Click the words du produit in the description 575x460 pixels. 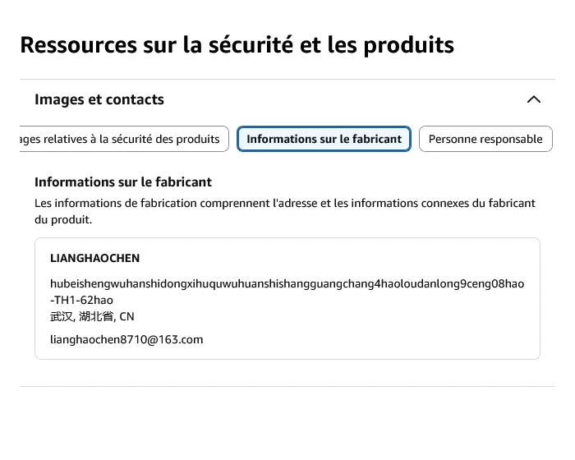(63, 219)
